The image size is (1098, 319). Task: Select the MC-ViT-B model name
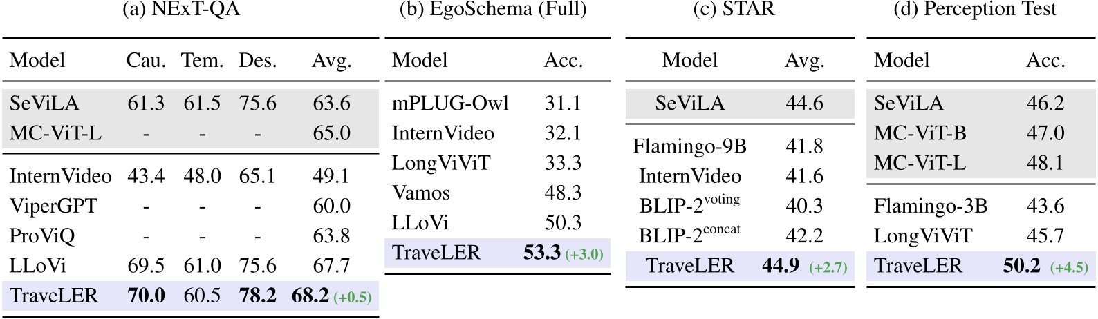tap(920, 133)
